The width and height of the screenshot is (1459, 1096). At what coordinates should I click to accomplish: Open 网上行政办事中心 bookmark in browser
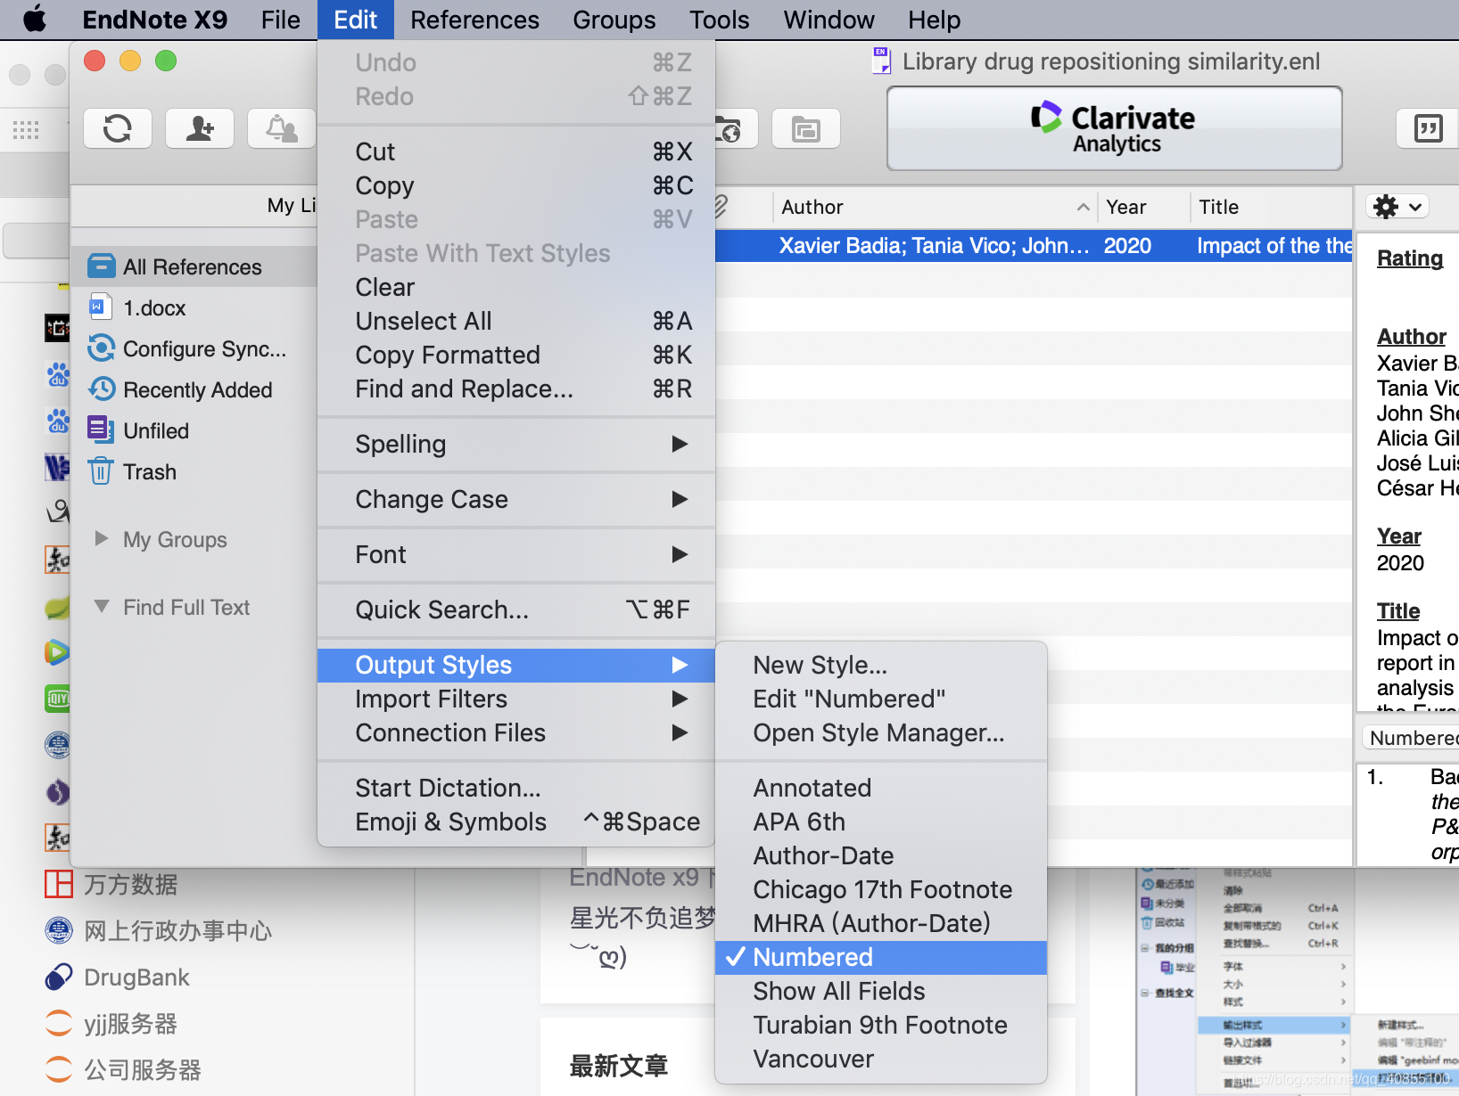coord(158,931)
